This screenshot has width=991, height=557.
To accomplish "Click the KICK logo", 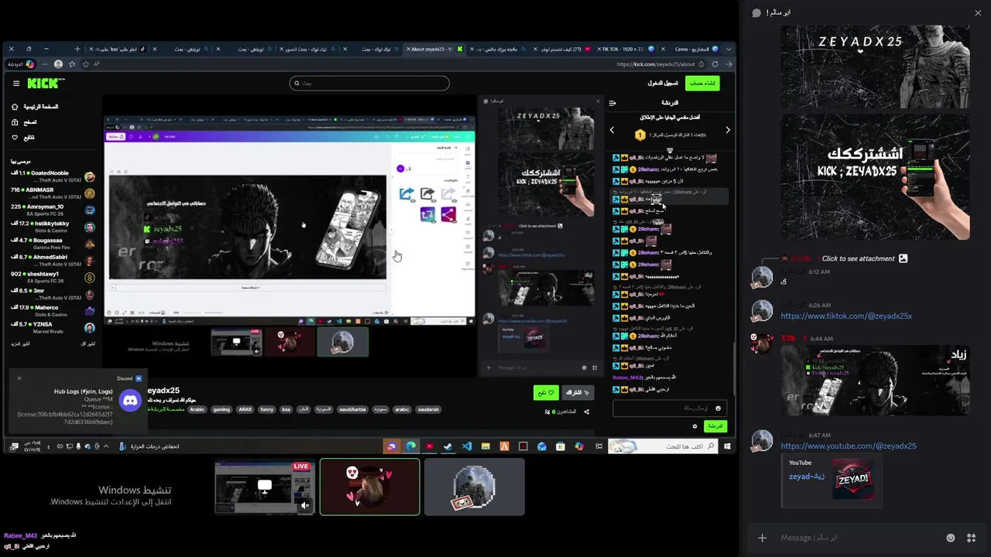I will tap(46, 83).
